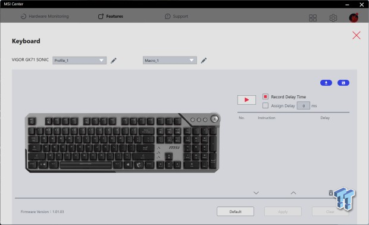This screenshot has height=225, width=369.
Task: Delete instruction with the trash icon
Action: pos(331,193)
